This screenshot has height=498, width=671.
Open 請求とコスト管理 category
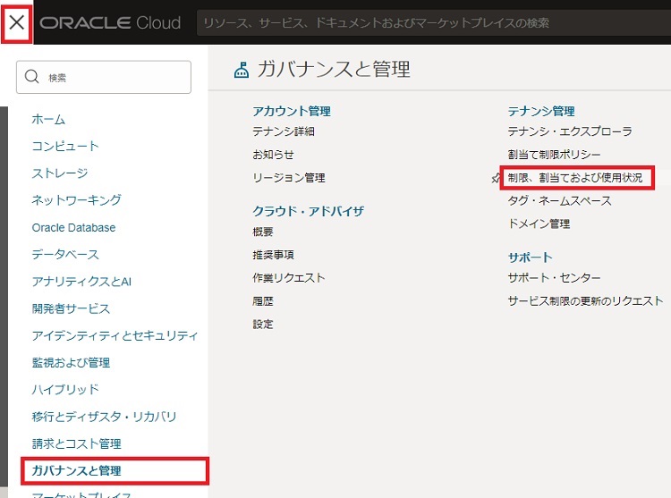coord(77,443)
